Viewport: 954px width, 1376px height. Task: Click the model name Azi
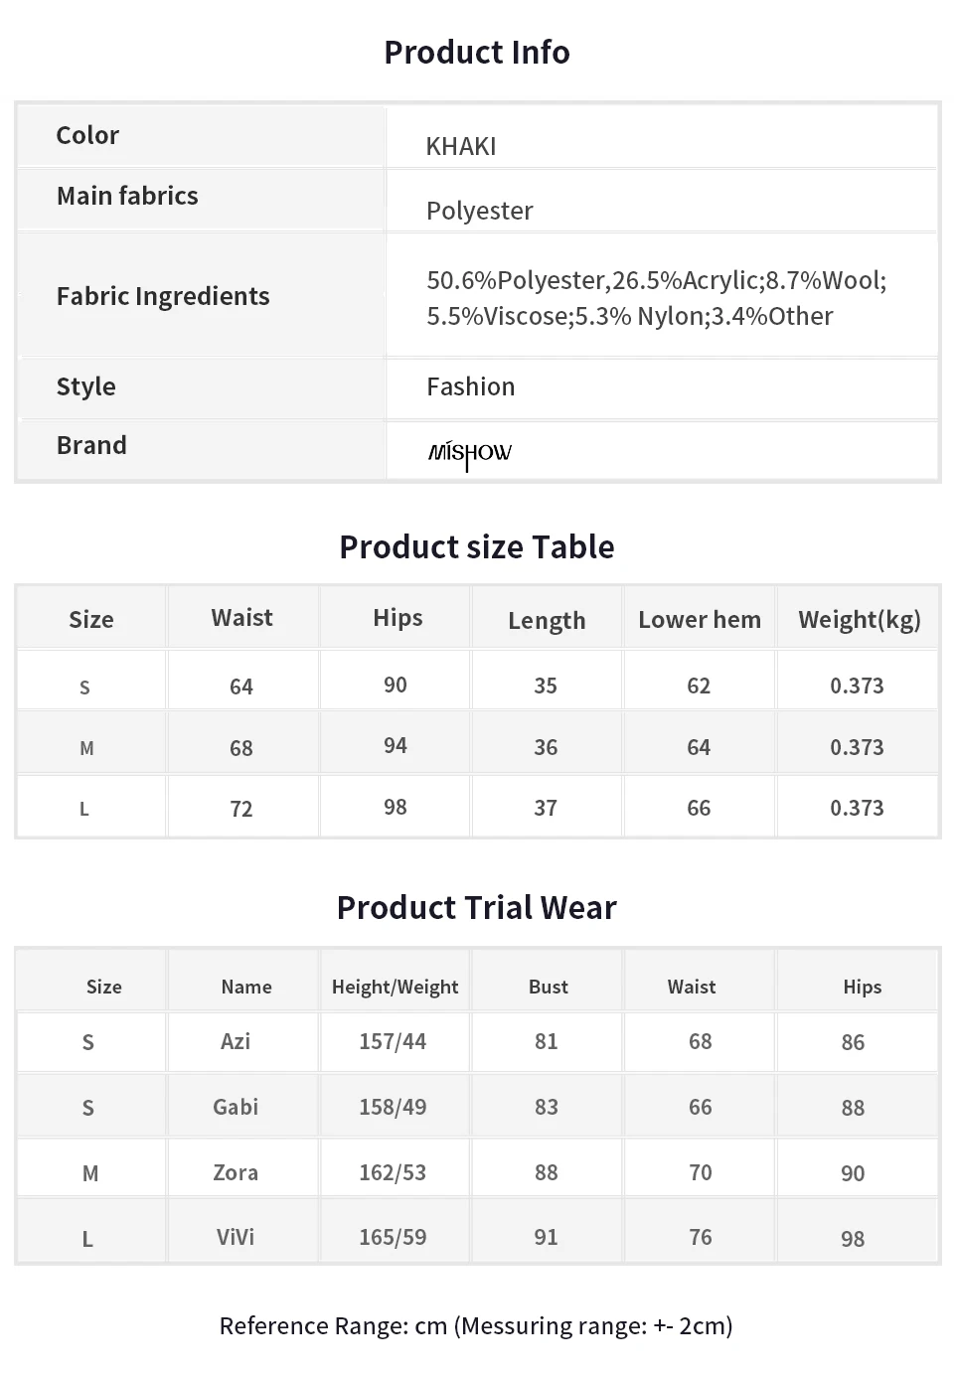(236, 1041)
